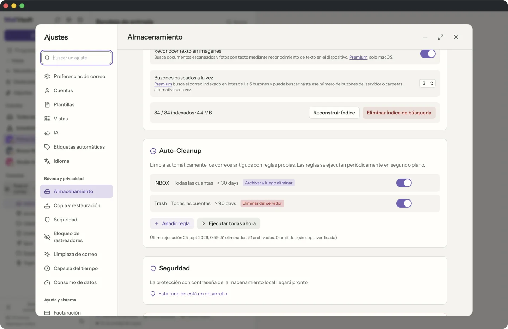This screenshot has height=329, width=508.
Task: Click the Auto-Cleanup clock icon
Action: coord(153,151)
